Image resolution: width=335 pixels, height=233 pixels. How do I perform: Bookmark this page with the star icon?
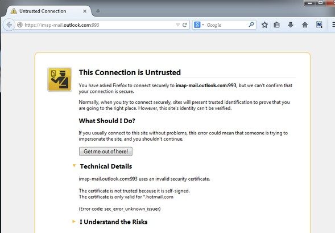[x=264, y=25]
